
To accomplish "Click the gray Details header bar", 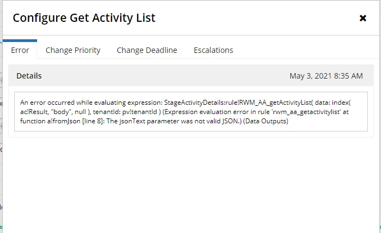I will (x=190, y=75).
